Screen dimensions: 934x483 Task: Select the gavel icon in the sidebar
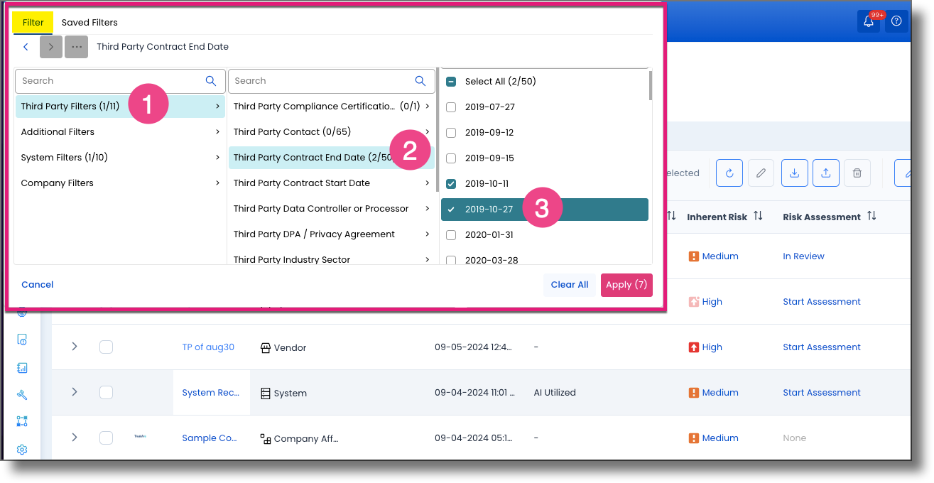(22, 393)
